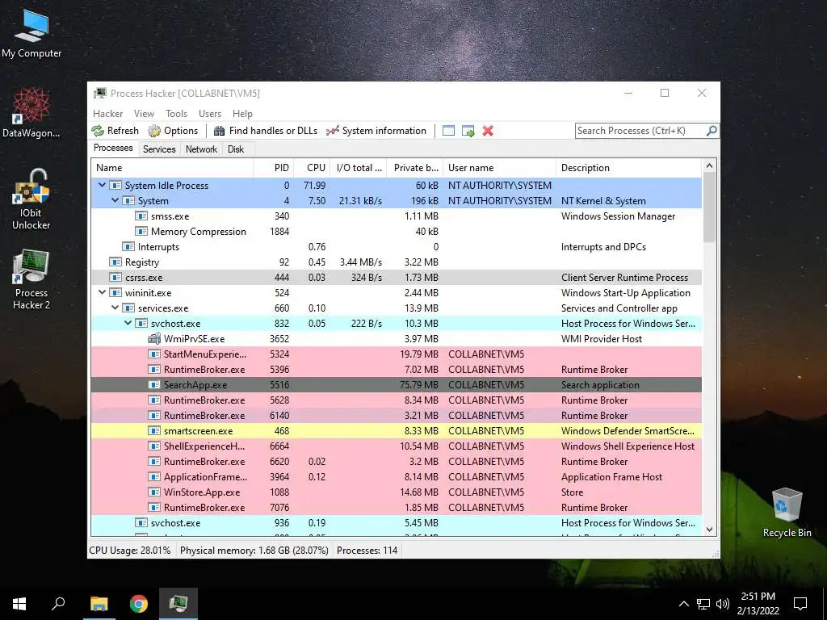Viewport: 827px width, 620px height.
Task: Sort by the PID column header
Action: point(273,168)
